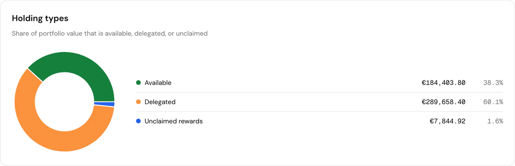Viewport: 515px width, 166px height.
Task: Click the blue Unclaimed rewards legend dot
Action: [138, 121]
